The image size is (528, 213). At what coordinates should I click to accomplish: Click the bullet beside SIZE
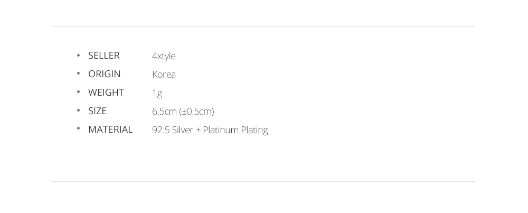coord(79,110)
